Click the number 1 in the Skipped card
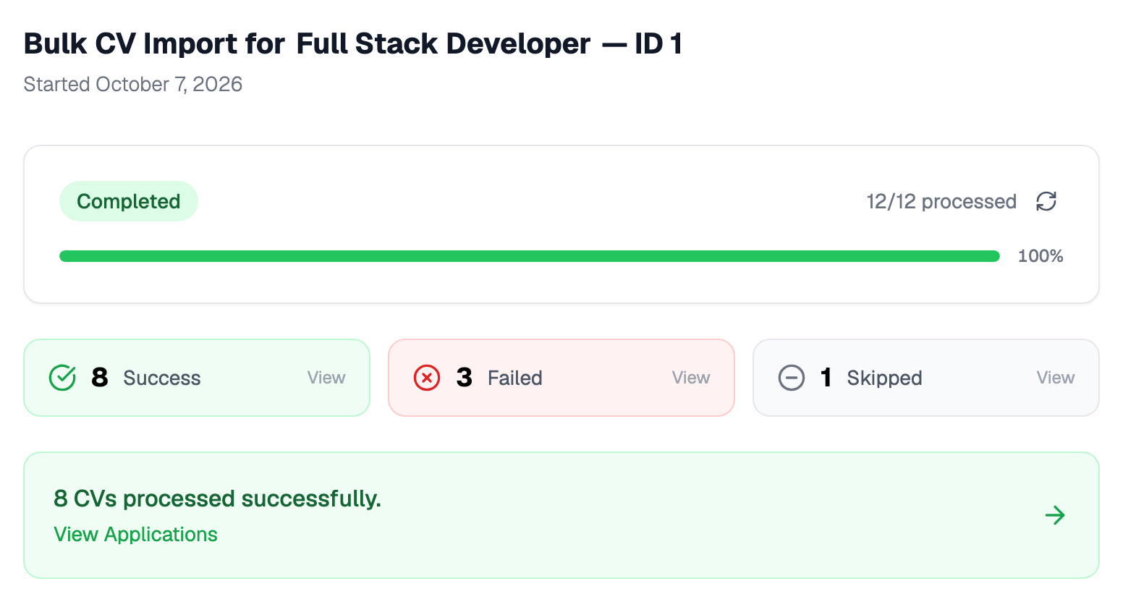1123x602 pixels. click(826, 377)
